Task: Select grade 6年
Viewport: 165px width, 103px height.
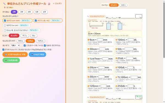Action: coord(44,12)
